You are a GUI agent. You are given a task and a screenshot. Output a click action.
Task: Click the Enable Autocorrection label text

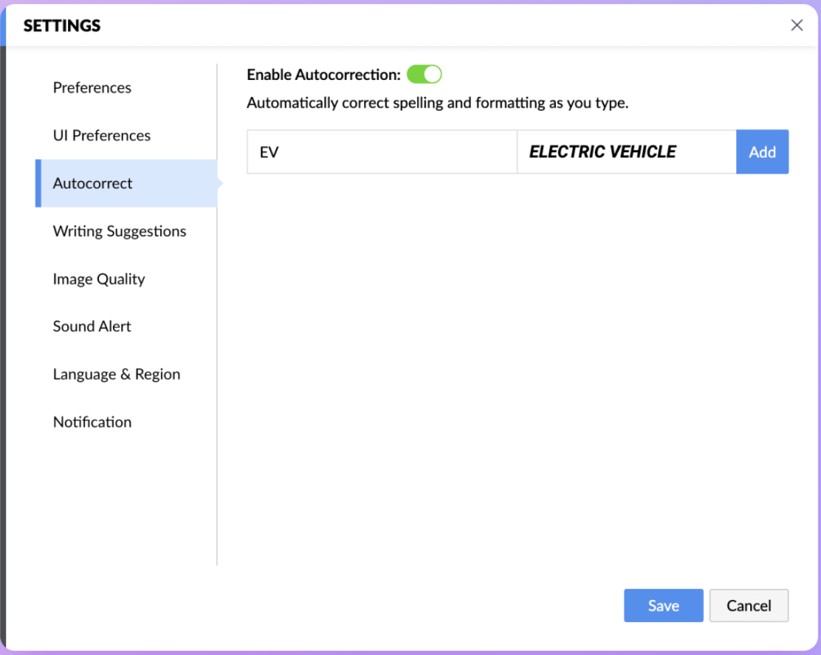324,75
